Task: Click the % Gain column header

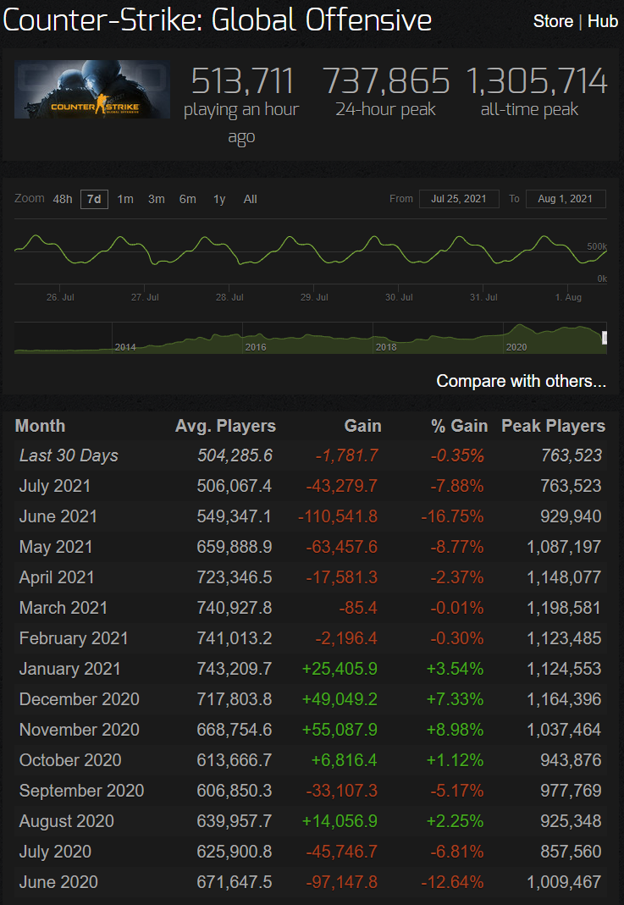Action: tap(460, 426)
